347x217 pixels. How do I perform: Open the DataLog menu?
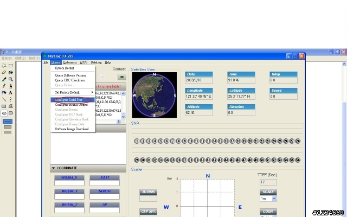pyautogui.click(x=96, y=62)
